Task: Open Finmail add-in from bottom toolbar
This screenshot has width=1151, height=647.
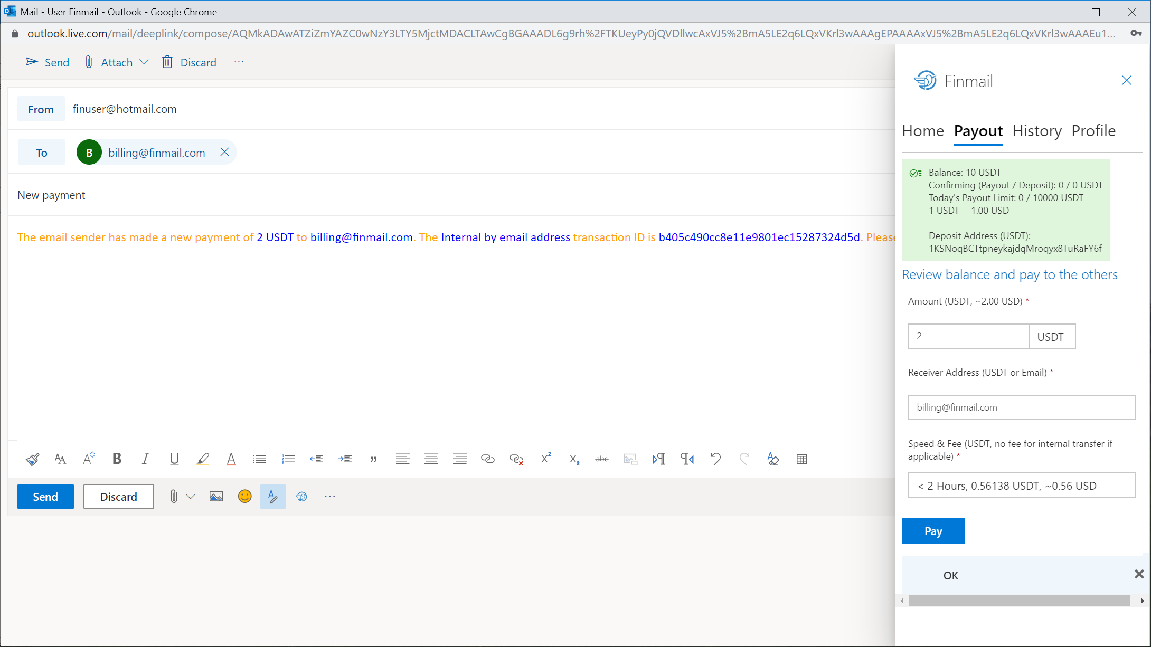Action: pos(301,497)
